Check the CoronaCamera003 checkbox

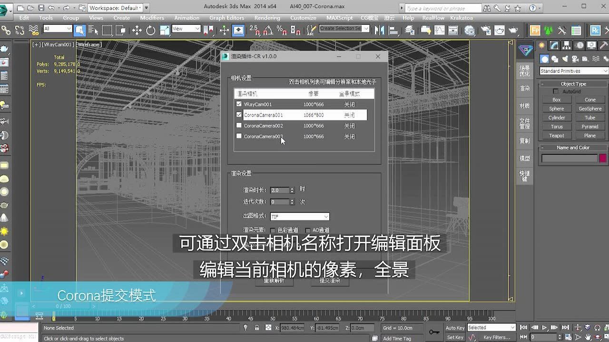click(x=239, y=136)
